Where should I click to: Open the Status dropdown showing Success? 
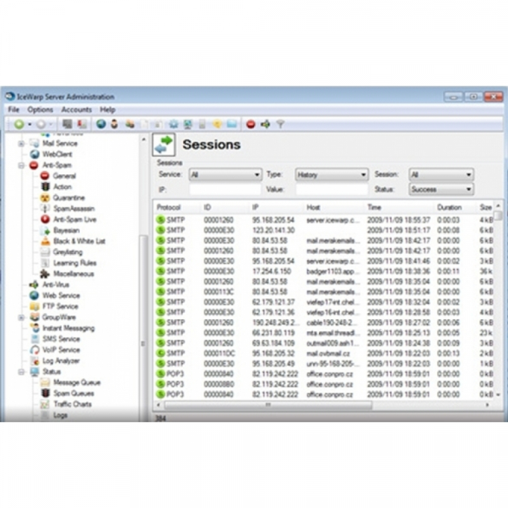(x=441, y=189)
